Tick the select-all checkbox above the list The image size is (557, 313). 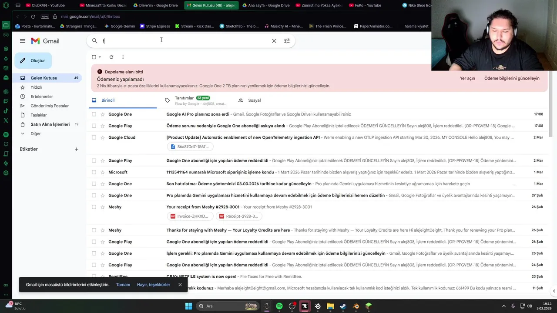tap(94, 57)
